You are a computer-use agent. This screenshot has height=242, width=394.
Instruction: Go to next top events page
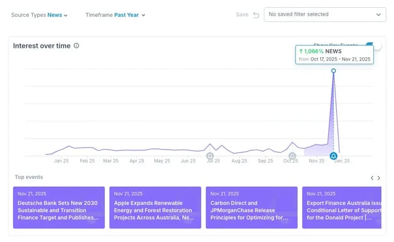[378, 178]
